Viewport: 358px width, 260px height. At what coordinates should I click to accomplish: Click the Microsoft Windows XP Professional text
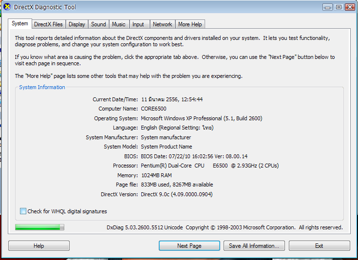(201, 118)
